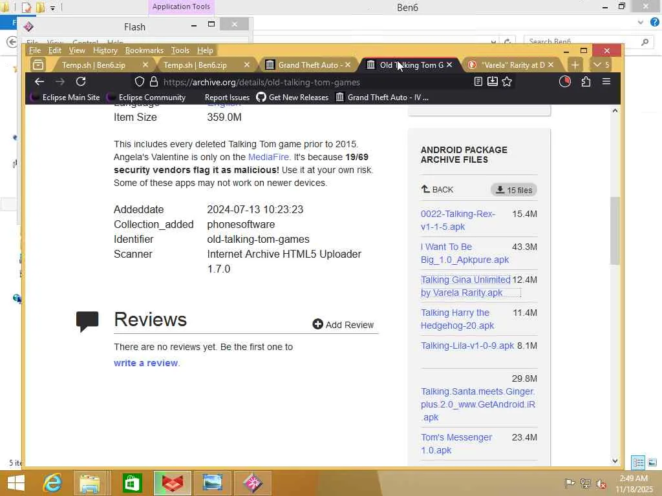Open Grand Theft Auto - IV bookmark
Image resolution: width=662 pixels, height=496 pixels.
coord(383,98)
